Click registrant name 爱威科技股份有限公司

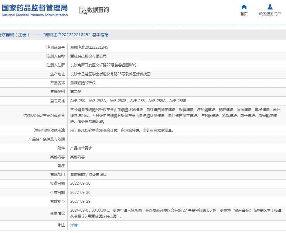88,56
